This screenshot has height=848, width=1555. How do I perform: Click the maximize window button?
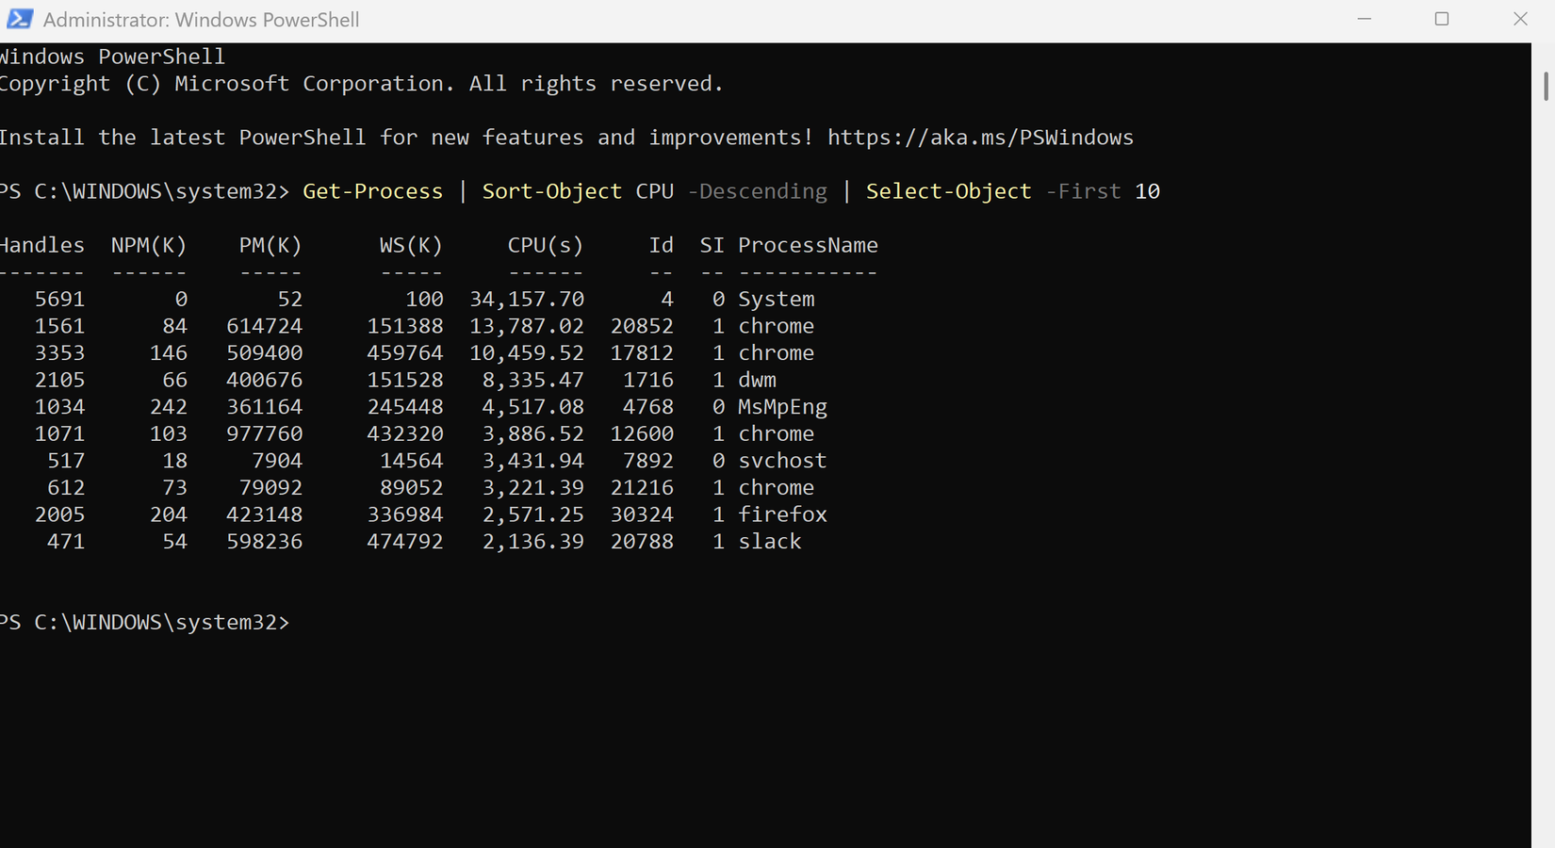(1441, 19)
